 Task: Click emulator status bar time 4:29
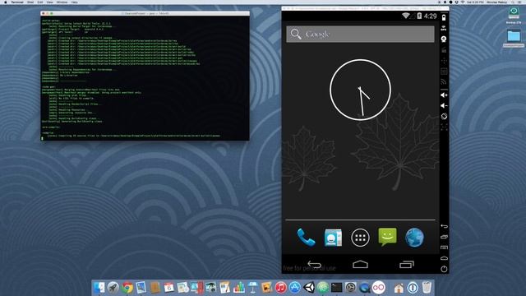[x=430, y=16]
